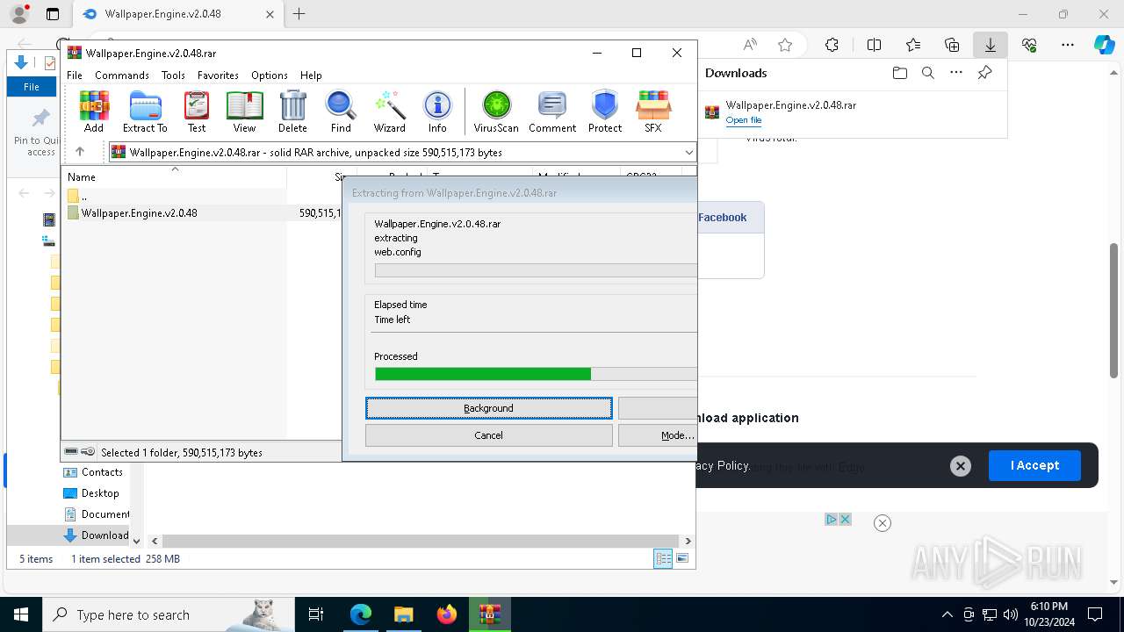The height and width of the screenshot is (632, 1124).
Task: Open more options in Downloads panel
Action: coord(956,73)
